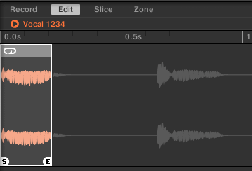Click the S start marker
The image size is (252, 171).
pyautogui.click(x=5, y=161)
